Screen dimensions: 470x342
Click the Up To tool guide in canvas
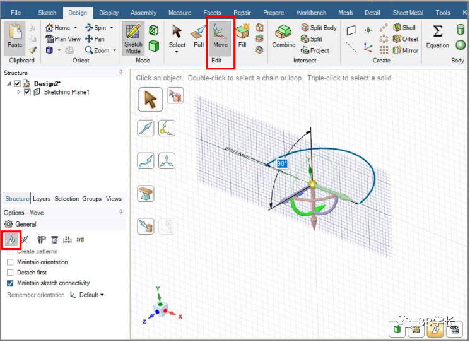point(146,227)
